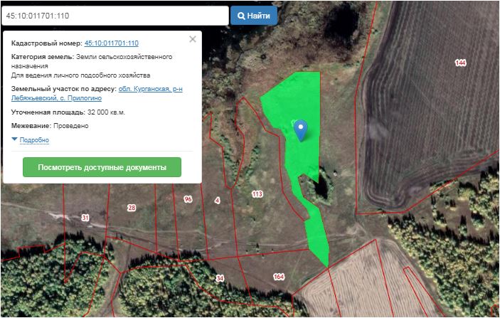Open the cadastral number 45:10:011701:110 link
Viewport: 500px width, 318px height.
111,43
